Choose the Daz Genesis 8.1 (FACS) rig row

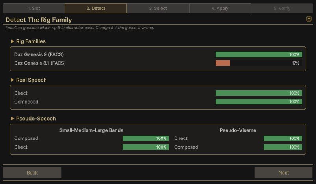click(158, 63)
